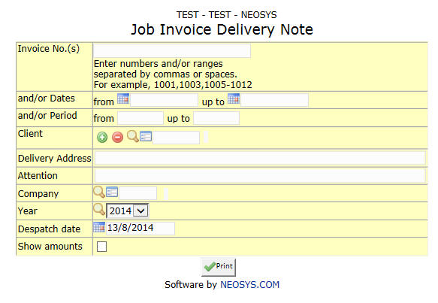Open client list popup icon
This screenshot has width=438, height=303.
pyautogui.click(x=146, y=136)
